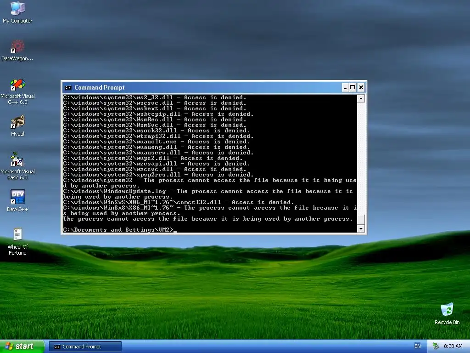Click the wshtcpip.dll access denied line

pyautogui.click(x=158, y=114)
